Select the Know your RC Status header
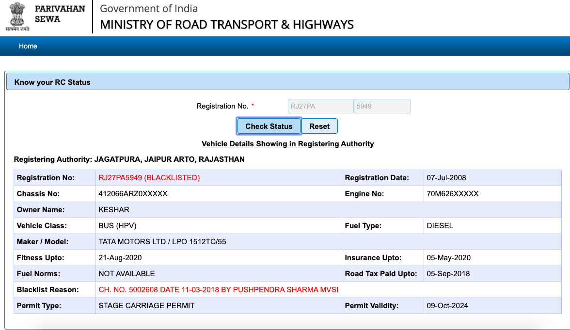570x330 pixels. (x=52, y=82)
